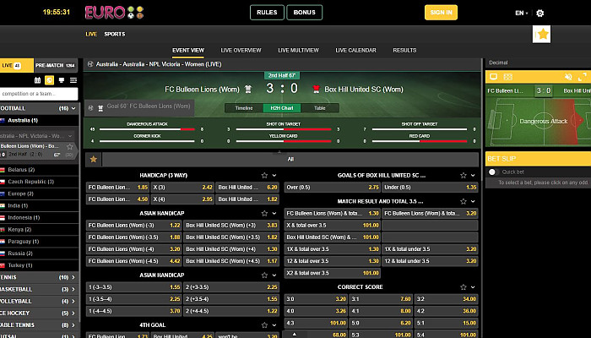The height and width of the screenshot is (338, 591).
Task: Favorite the Goals of Box Hill United market
Action: click(464, 176)
